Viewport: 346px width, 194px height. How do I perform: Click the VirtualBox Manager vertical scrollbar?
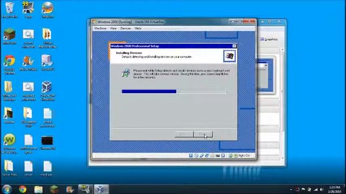click(282, 104)
